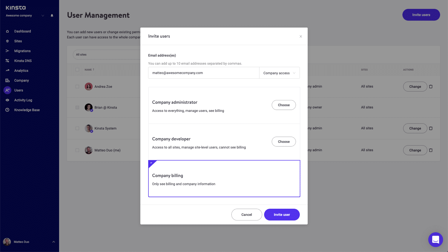
Task: Tick the checkbox beside Andrea Zoe
Action: coord(77,86)
